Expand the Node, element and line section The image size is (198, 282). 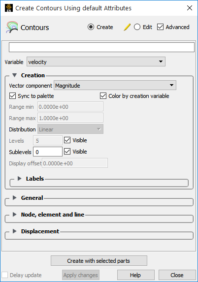pyautogui.click(x=15, y=215)
